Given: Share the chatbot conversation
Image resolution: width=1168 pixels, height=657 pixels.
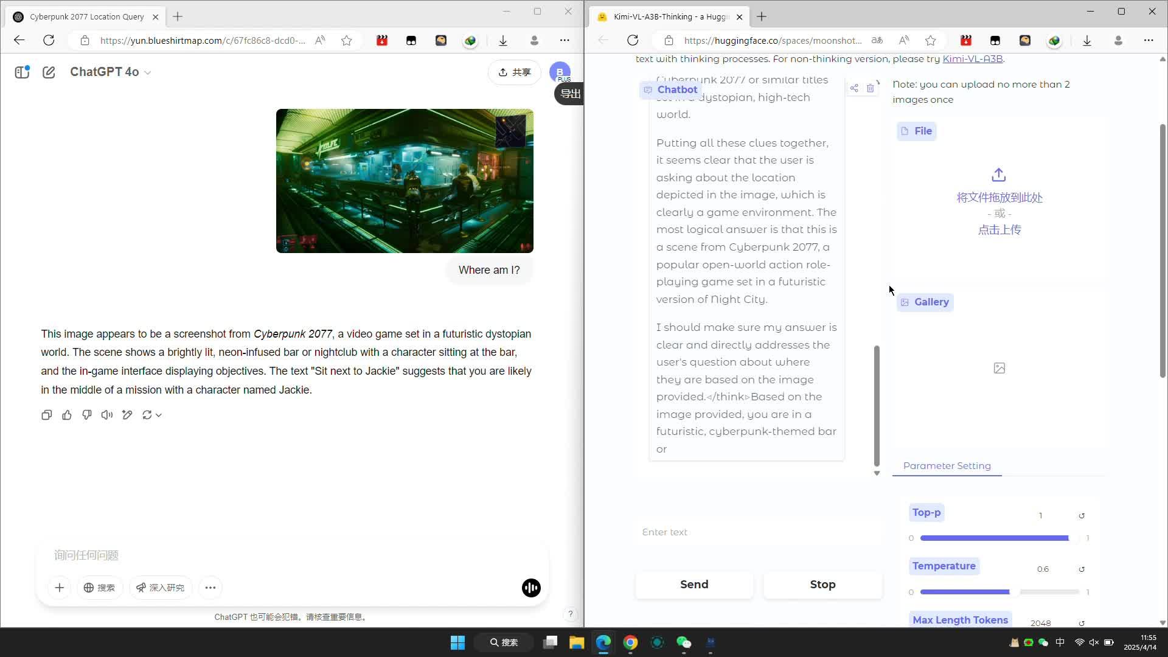Looking at the screenshot, I should tap(854, 88).
